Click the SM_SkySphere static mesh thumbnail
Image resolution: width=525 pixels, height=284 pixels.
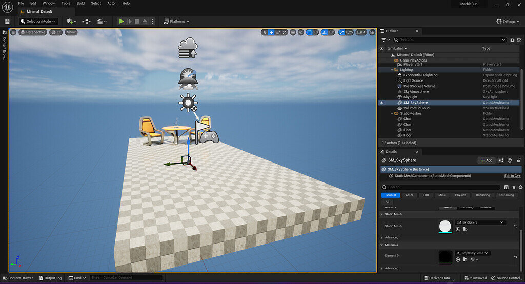[x=445, y=226]
